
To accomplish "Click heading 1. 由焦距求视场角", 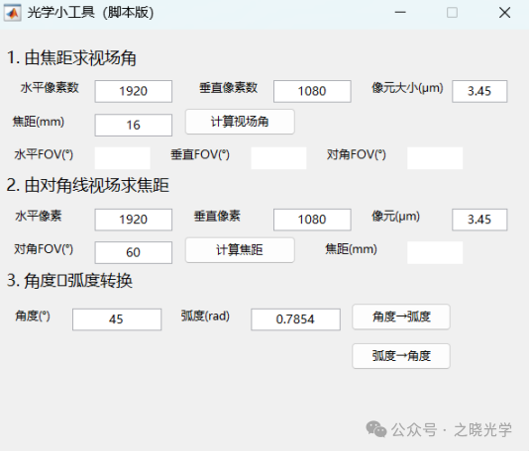I will click(71, 58).
